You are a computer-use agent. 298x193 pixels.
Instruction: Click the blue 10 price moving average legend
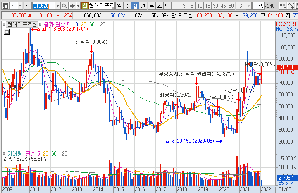pyautogui.click(x=76, y=24)
